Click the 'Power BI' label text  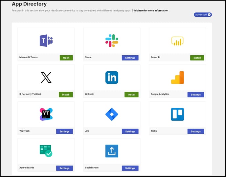[155, 57]
